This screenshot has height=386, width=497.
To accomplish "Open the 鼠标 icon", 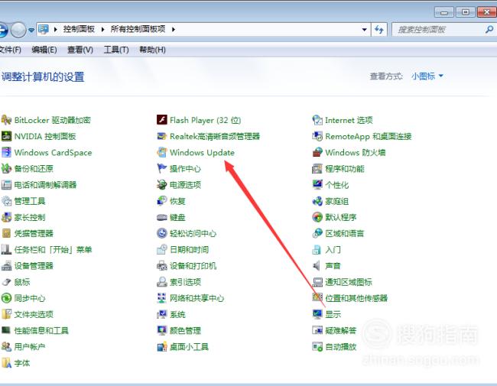I will tap(6, 282).
